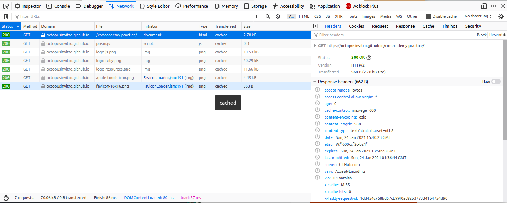Open help icon for etag header
Image resolution: width=507 pixels, height=203 pixels.
coord(317,144)
